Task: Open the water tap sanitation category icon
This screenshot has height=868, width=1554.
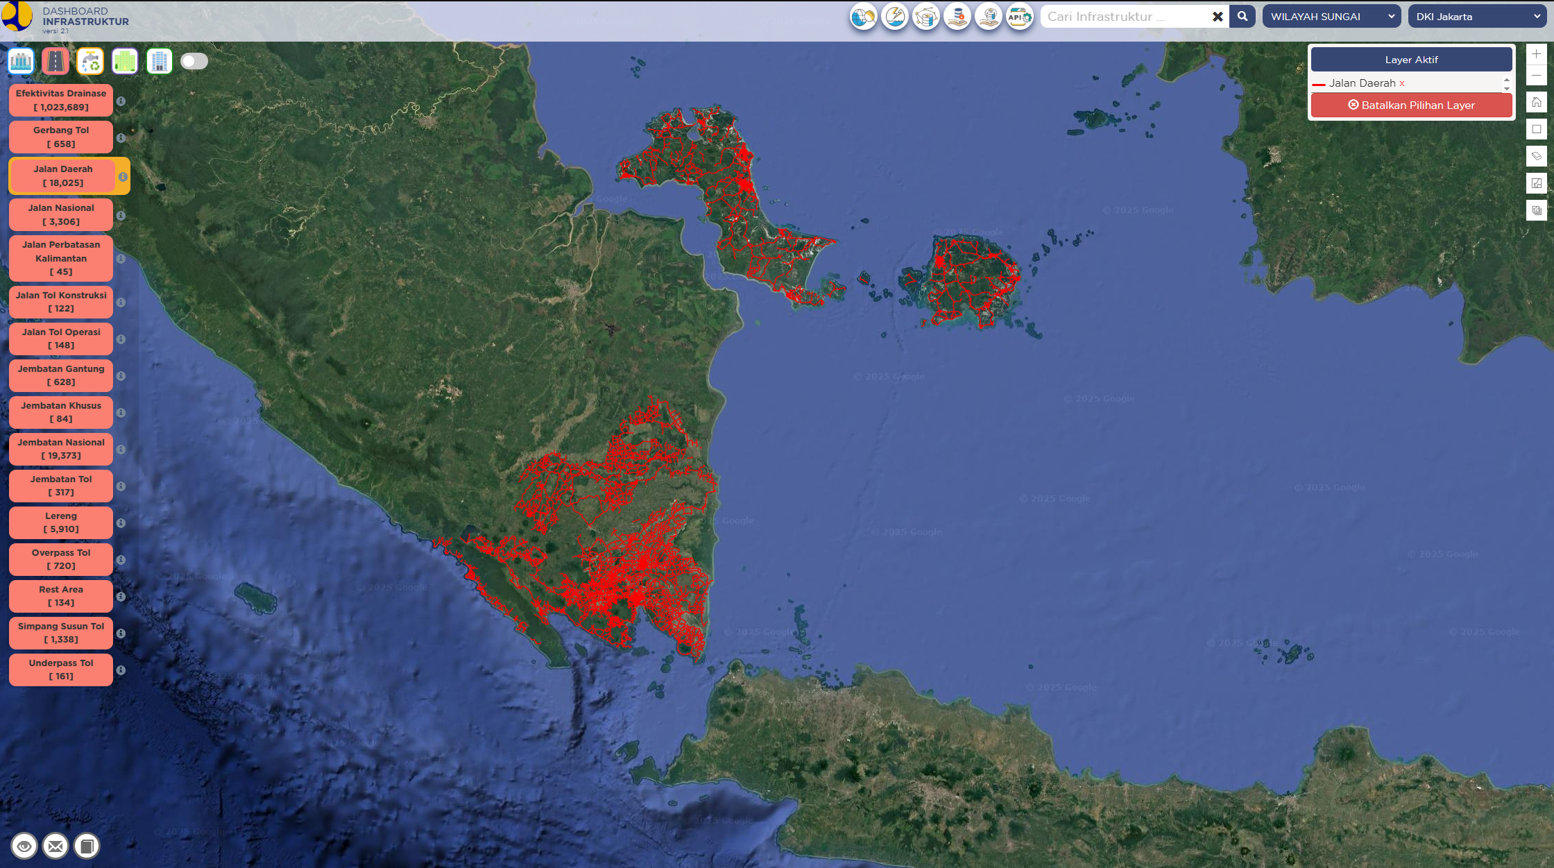Action: (90, 61)
